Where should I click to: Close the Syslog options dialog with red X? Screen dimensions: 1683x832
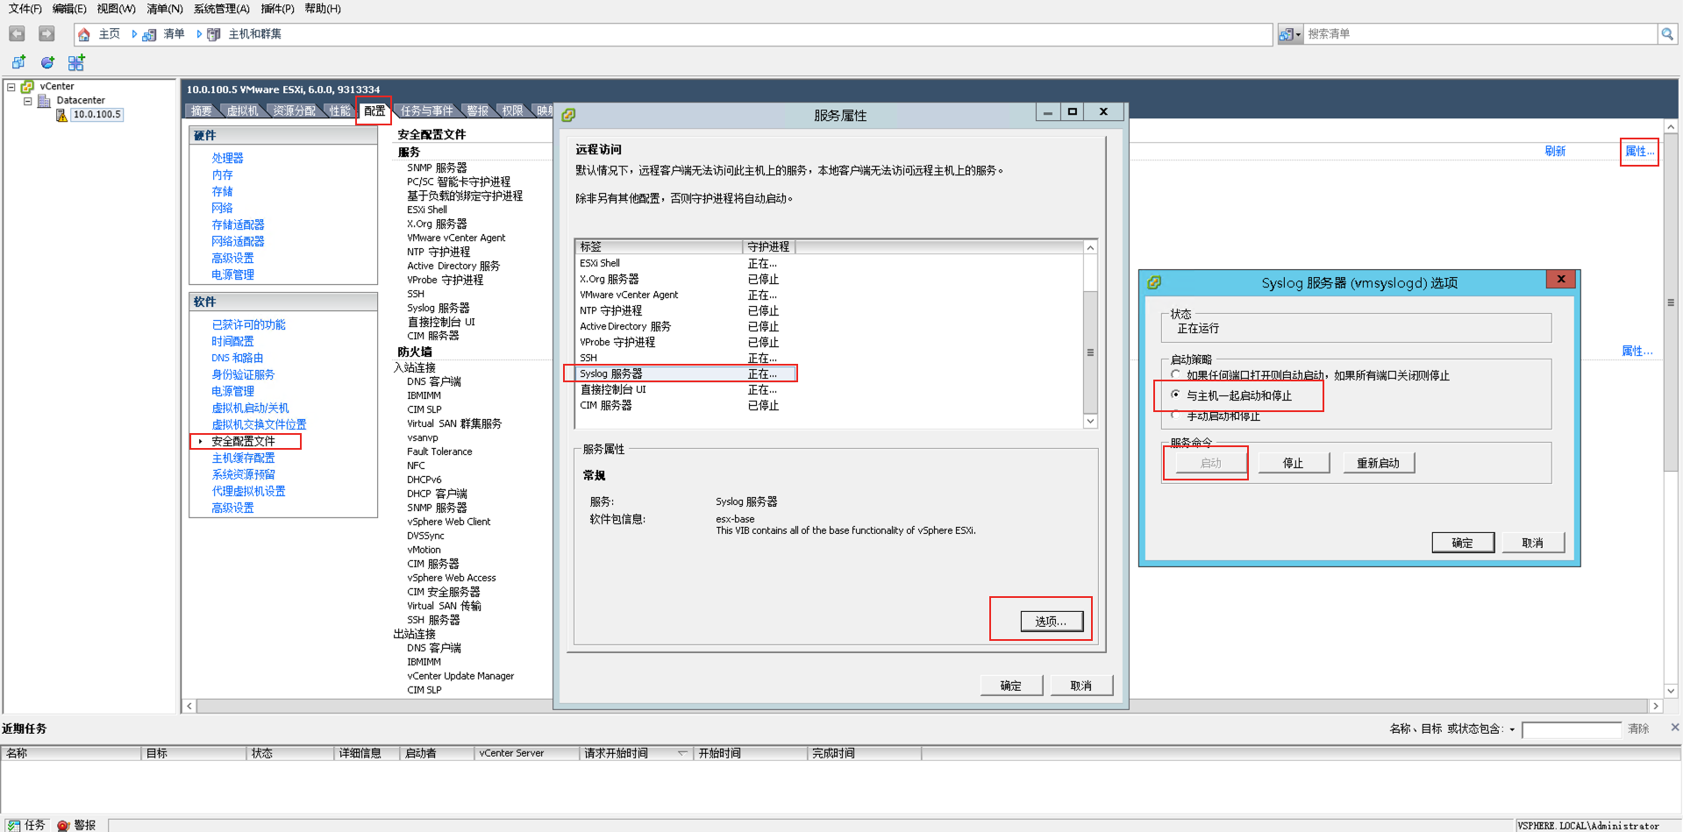point(1561,280)
